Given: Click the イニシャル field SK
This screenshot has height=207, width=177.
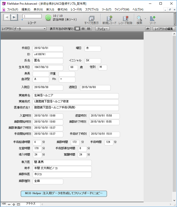Looking at the screenshot, I should 93,61.
